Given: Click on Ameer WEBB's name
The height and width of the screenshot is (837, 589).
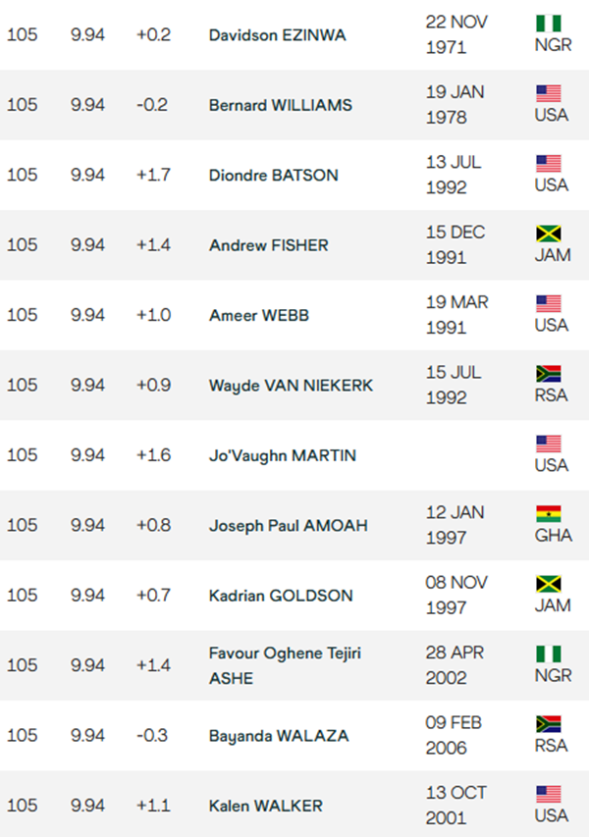Looking at the screenshot, I should pyautogui.click(x=260, y=315).
